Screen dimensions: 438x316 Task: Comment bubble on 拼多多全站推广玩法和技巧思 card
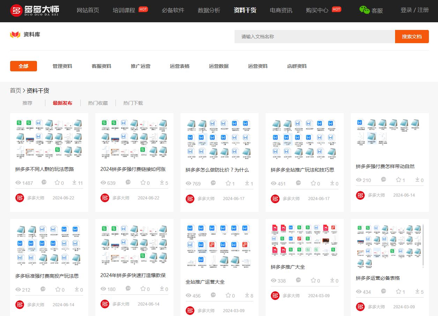pos(299,183)
